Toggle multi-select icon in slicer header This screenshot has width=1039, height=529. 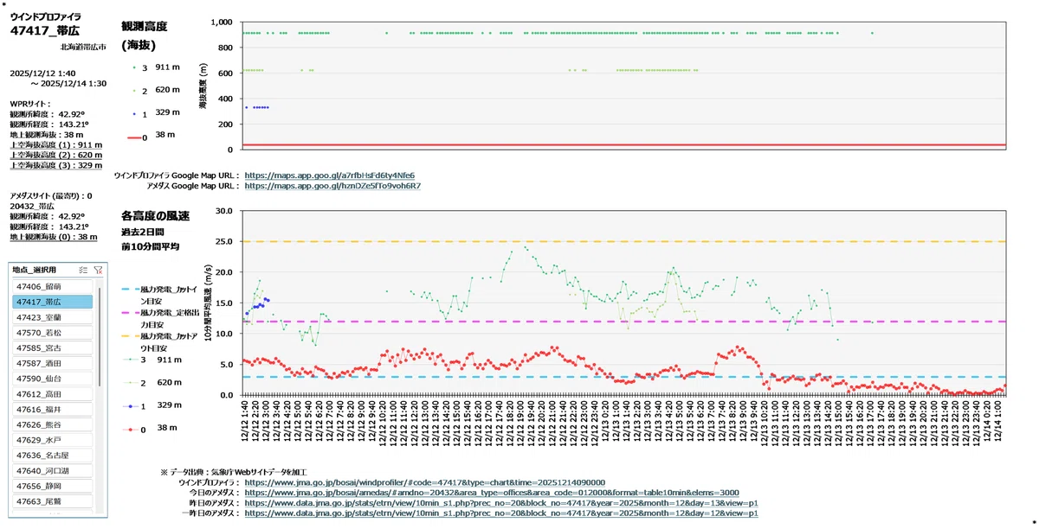coord(83,271)
